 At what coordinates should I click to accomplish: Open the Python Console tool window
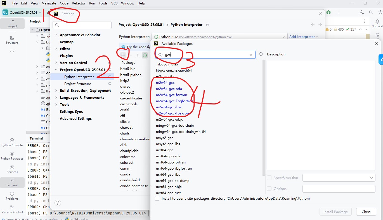12,142
